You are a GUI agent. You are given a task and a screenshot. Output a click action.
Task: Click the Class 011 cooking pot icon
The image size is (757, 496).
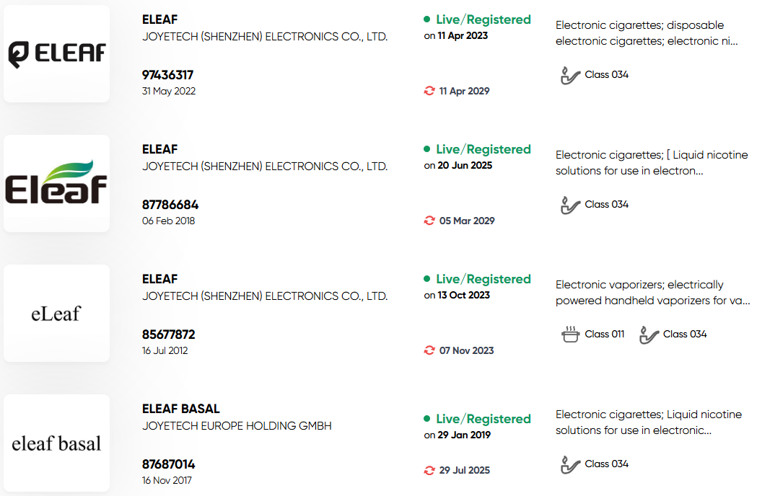(x=570, y=335)
